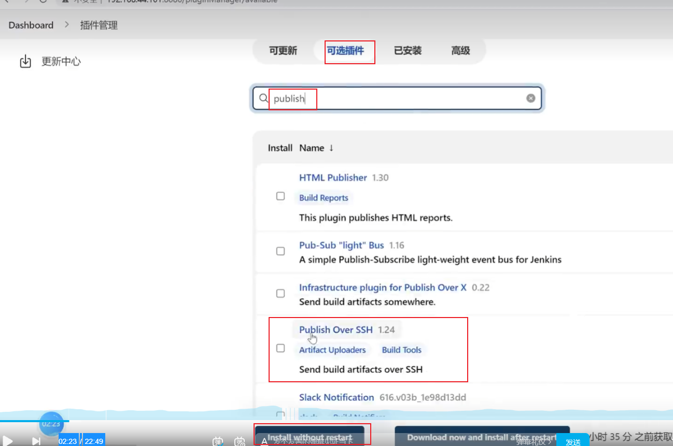Click the Install column header
The height and width of the screenshot is (446, 673).
click(280, 148)
